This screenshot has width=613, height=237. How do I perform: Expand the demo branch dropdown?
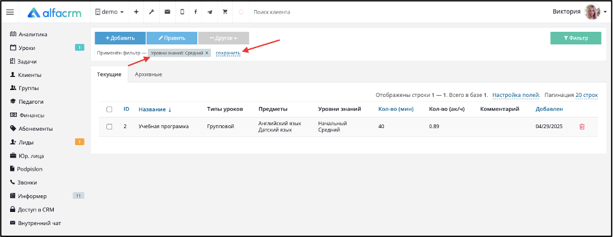point(109,12)
